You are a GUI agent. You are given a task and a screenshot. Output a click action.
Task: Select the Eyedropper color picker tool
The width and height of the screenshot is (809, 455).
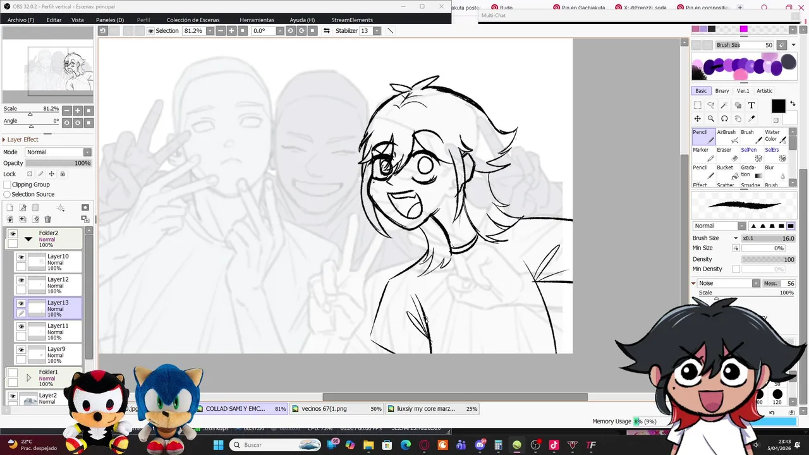751,119
